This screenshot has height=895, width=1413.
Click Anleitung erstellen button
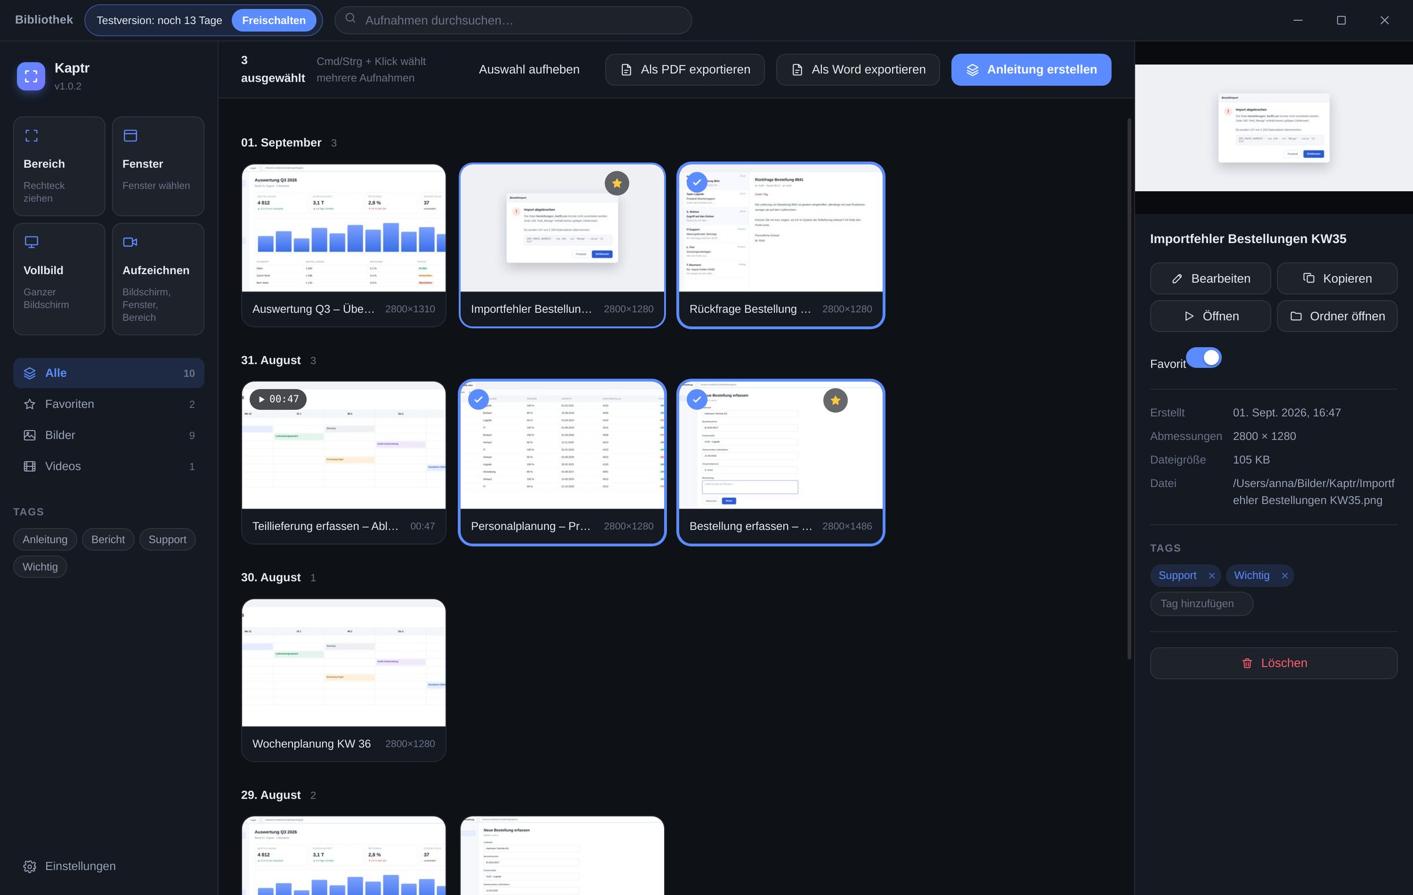[1031, 69]
